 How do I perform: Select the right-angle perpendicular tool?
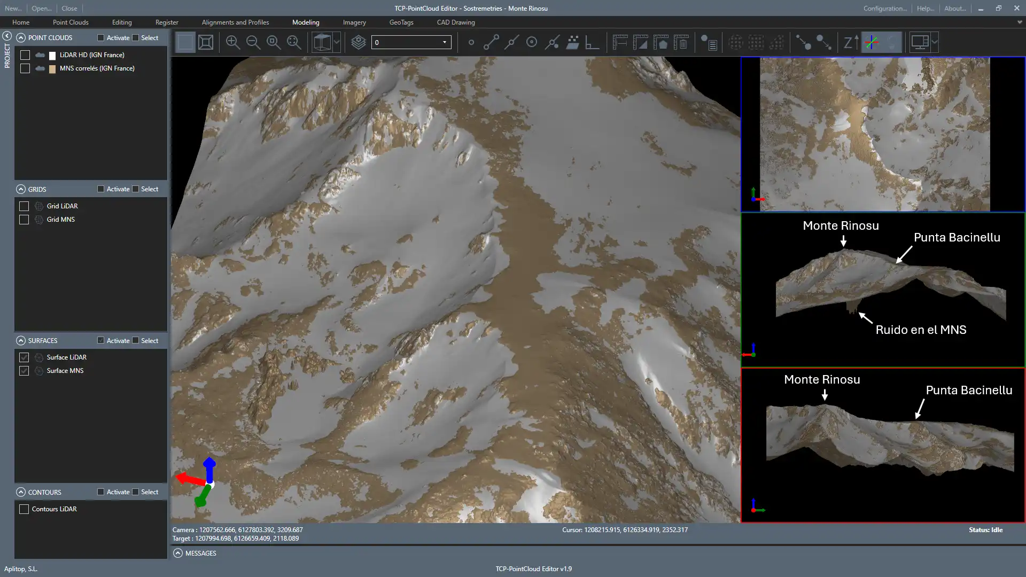point(592,42)
